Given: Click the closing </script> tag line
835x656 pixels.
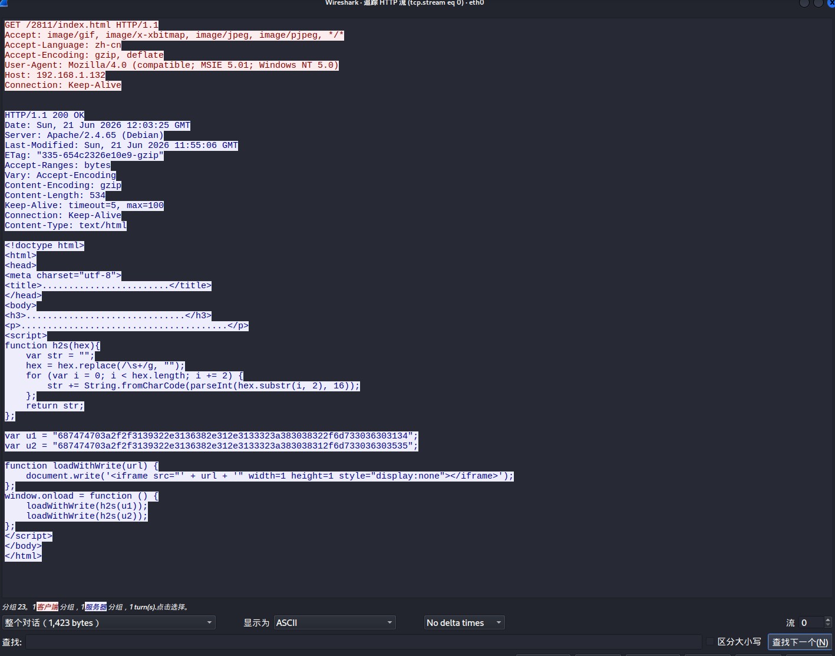Looking at the screenshot, I should 28,536.
